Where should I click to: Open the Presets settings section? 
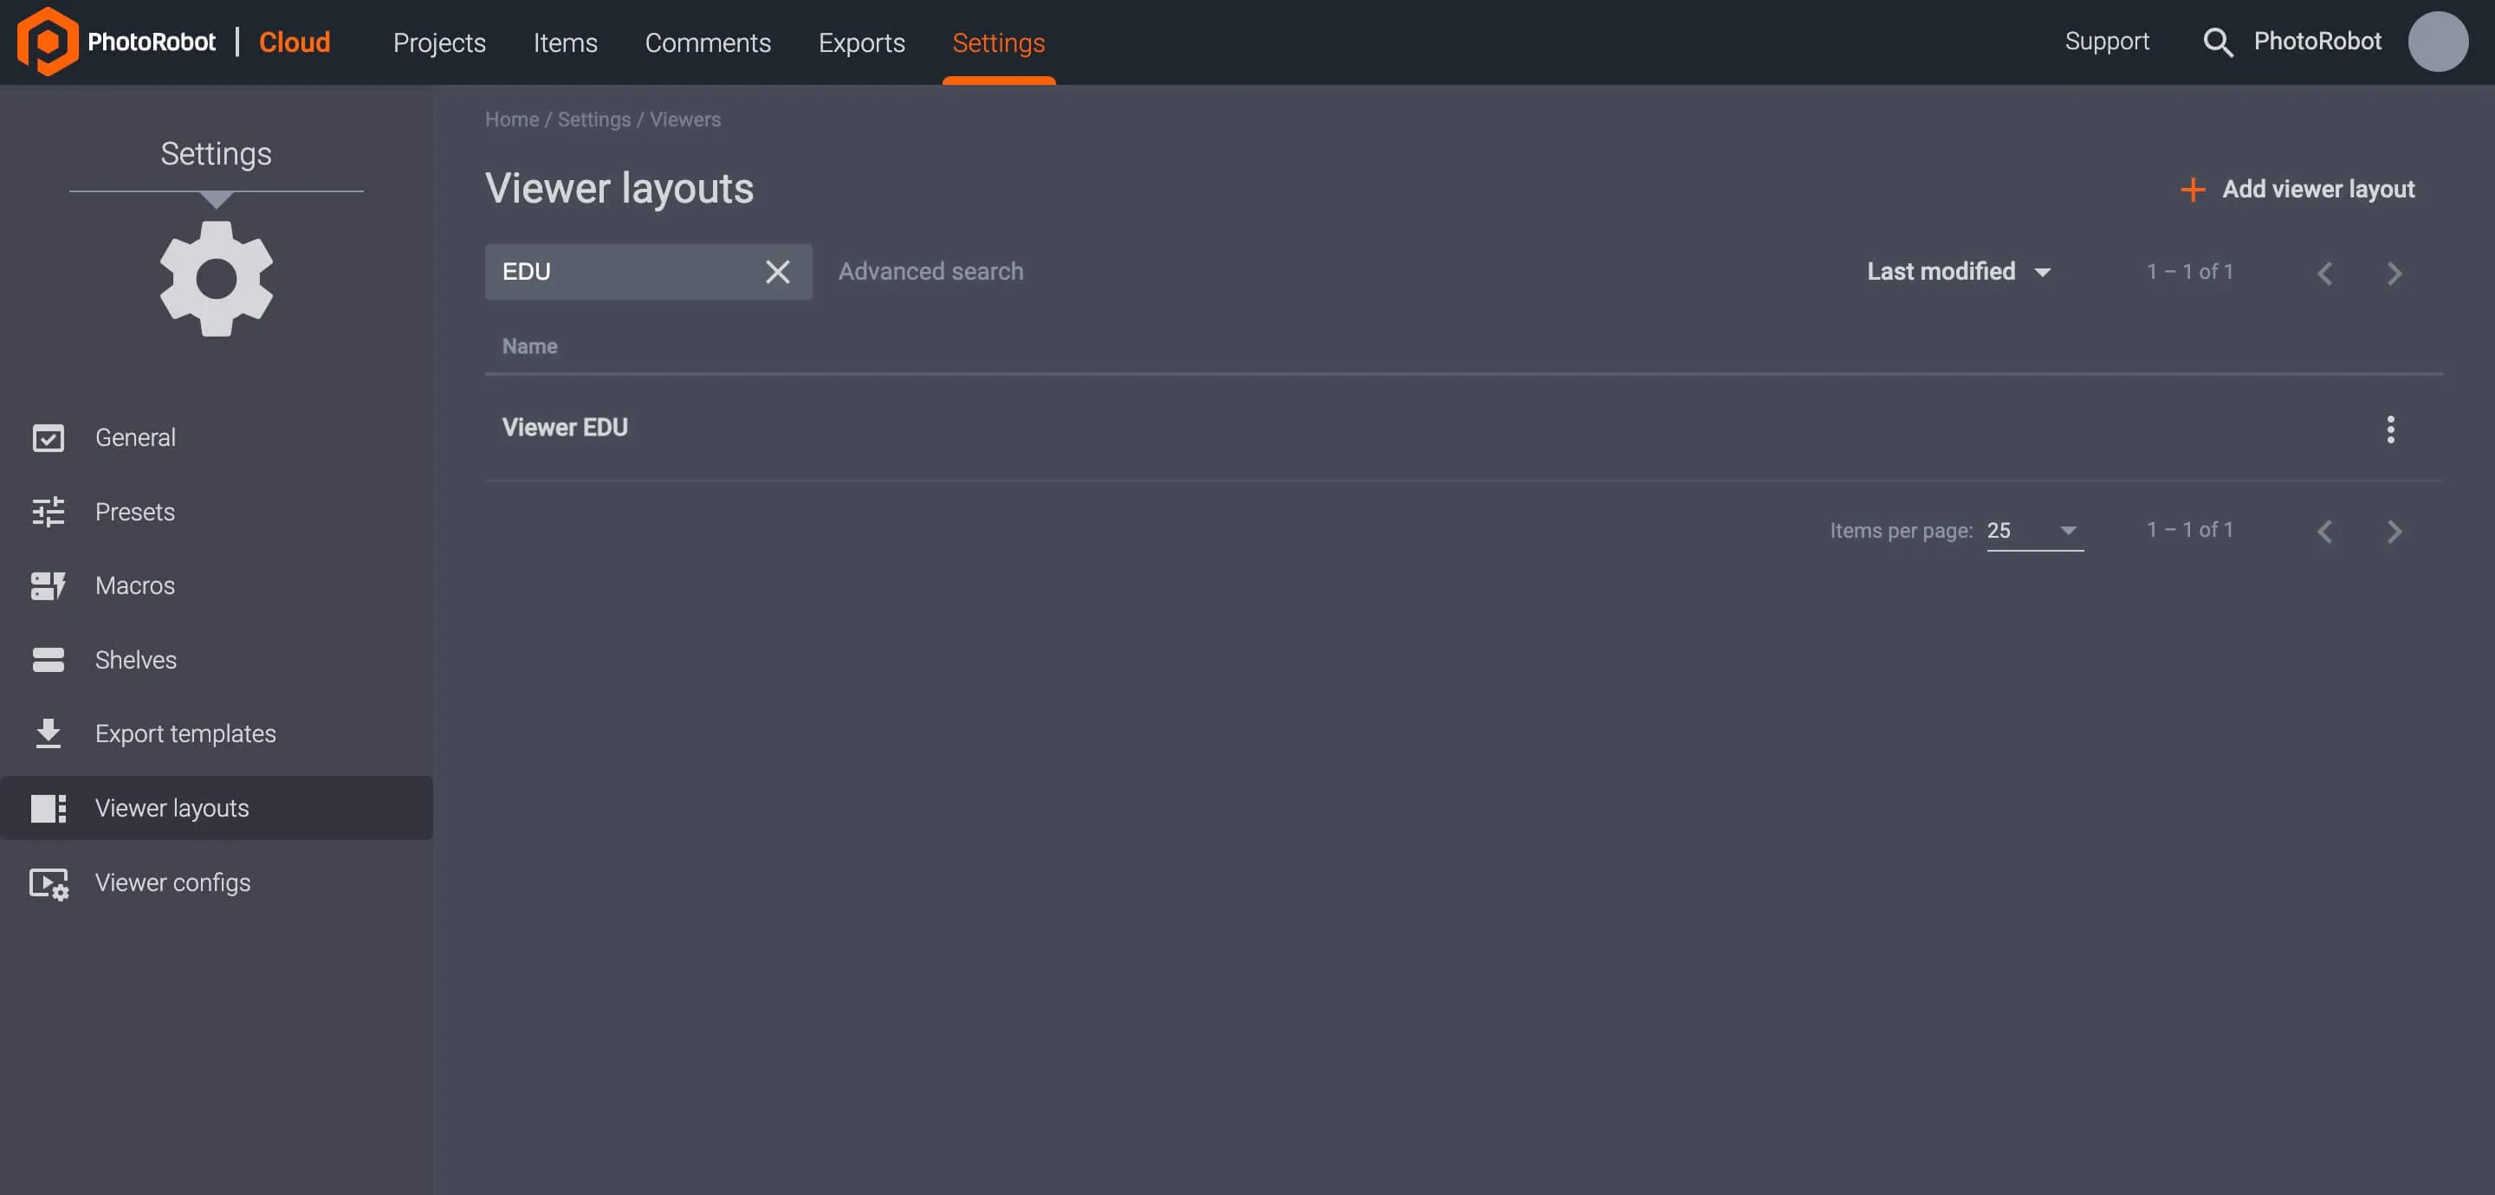[x=134, y=511]
